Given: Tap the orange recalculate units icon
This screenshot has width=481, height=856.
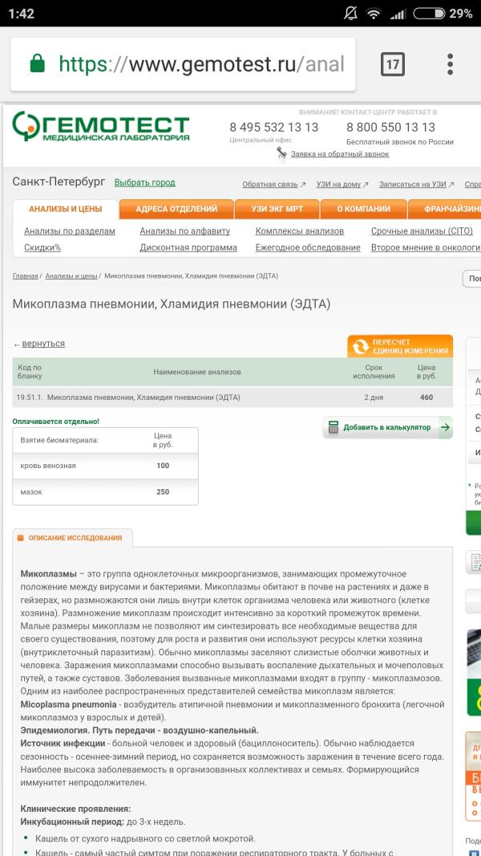Looking at the screenshot, I should (360, 347).
